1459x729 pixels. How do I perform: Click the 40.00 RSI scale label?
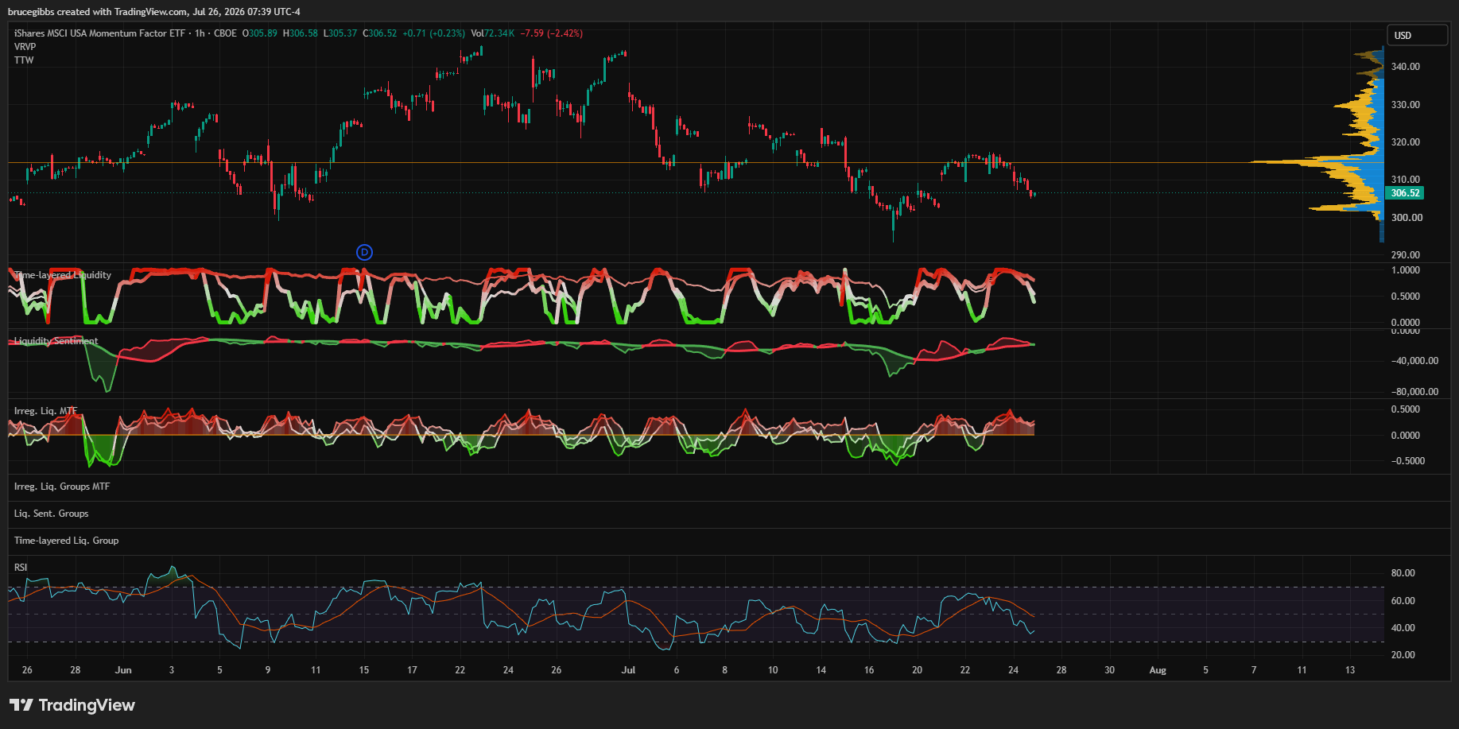1403,628
